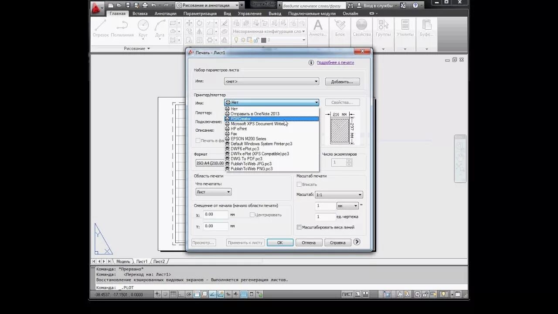Screen dimensions: 558x314
Task: Open the мм units dropdown
Action: click(347, 206)
